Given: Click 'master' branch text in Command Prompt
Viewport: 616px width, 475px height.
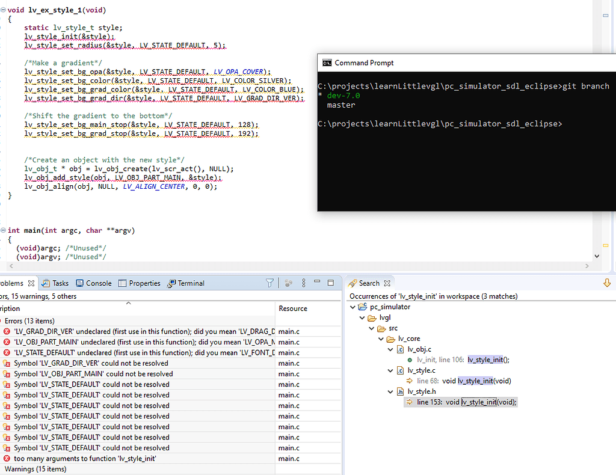Looking at the screenshot, I should 341,105.
